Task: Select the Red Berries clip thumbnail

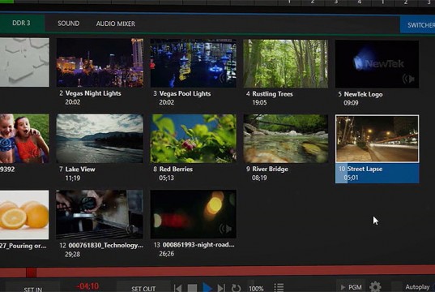Action: tap(194, 139)
